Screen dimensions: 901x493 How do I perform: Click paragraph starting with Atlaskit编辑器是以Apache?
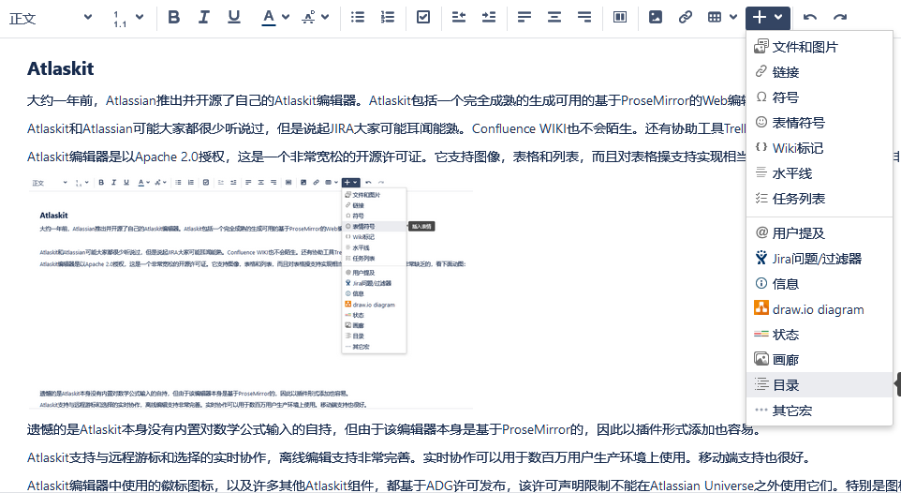[x=386, y=157]
